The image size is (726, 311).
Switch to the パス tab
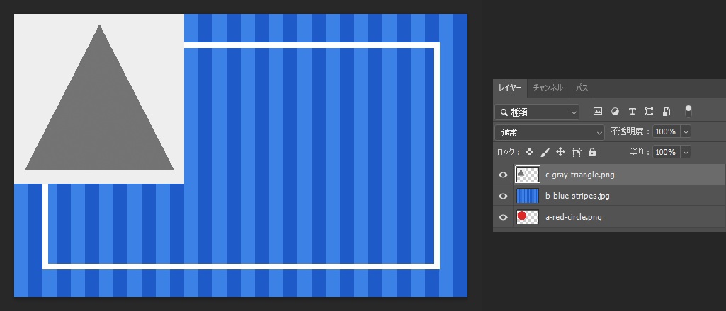pos(582,88)
